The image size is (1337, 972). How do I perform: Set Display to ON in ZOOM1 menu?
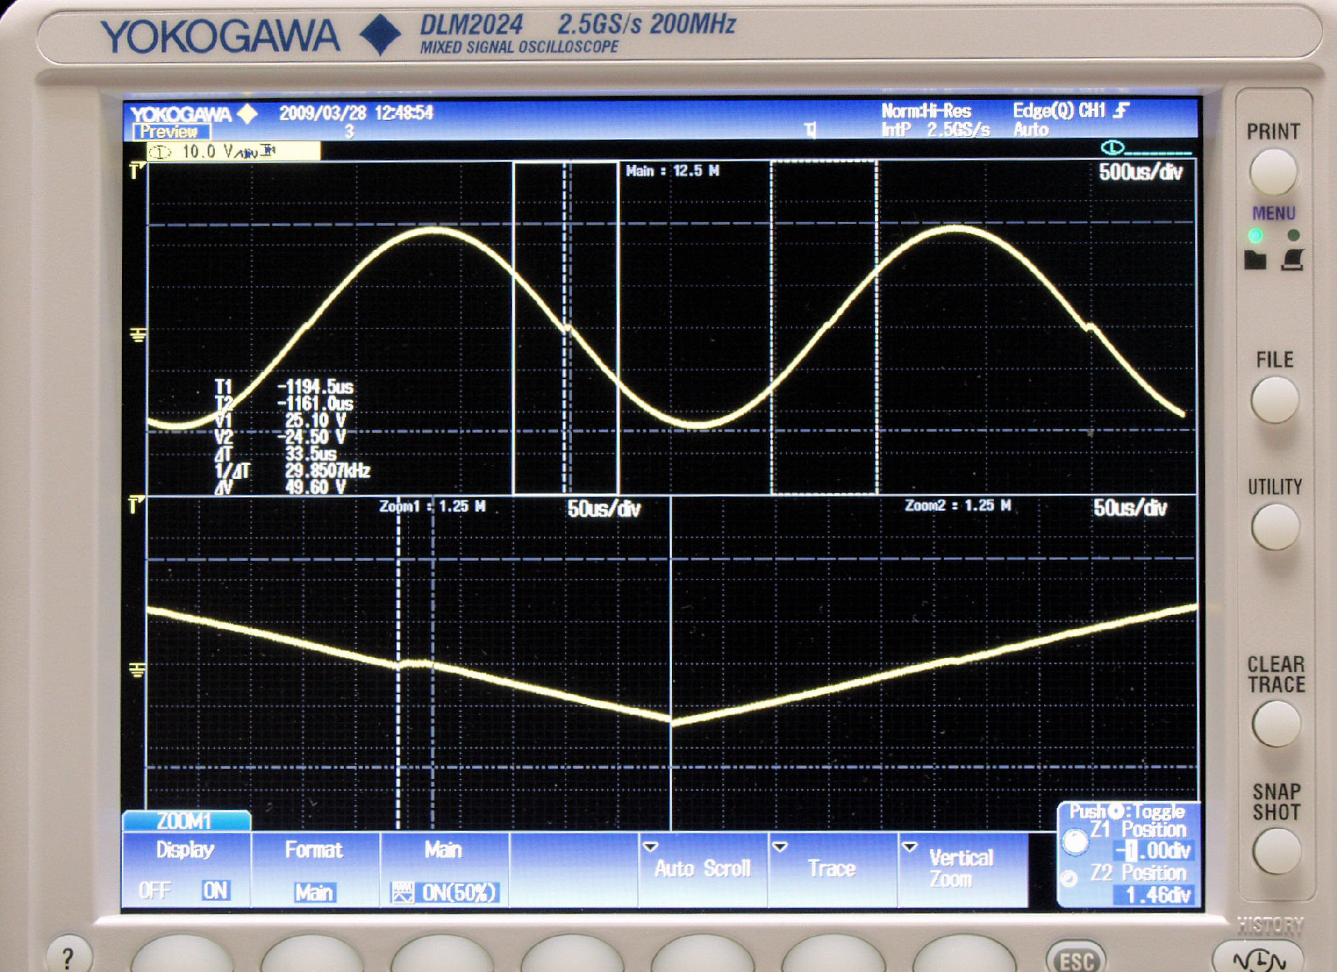215,891
